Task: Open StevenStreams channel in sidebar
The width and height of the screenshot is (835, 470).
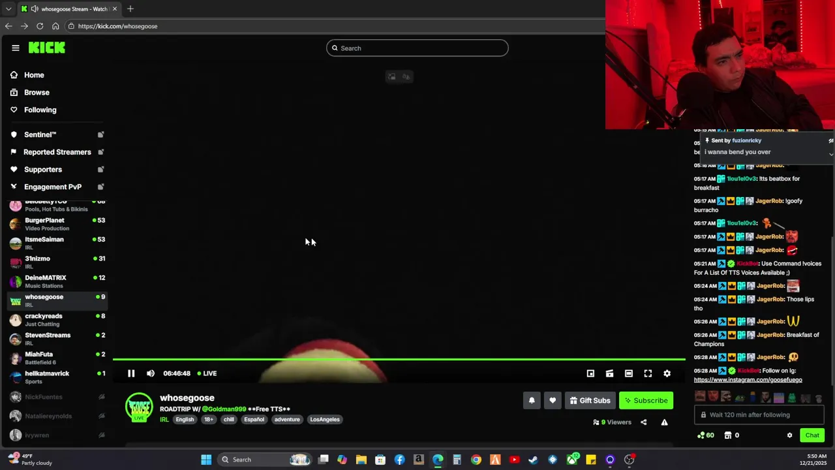Action: [57, 339]
